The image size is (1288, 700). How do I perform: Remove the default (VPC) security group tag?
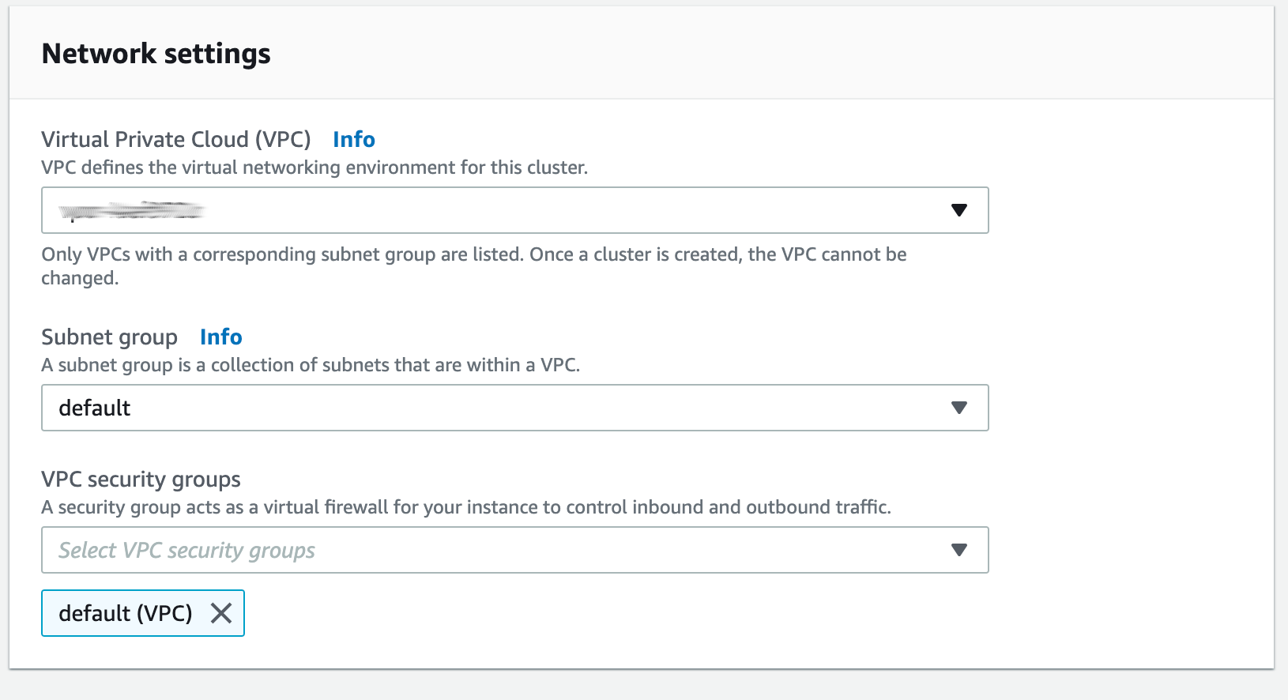point(221,613)
